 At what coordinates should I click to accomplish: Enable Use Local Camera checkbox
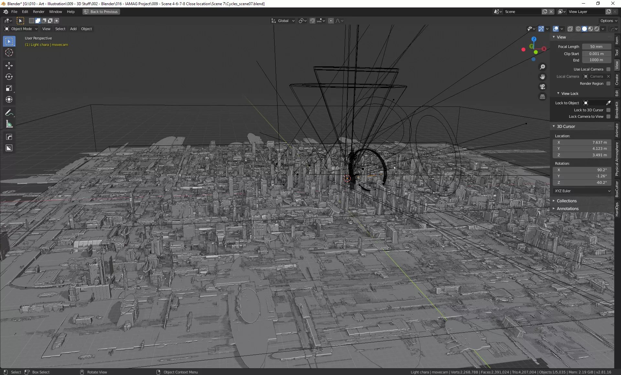point(608,69)
